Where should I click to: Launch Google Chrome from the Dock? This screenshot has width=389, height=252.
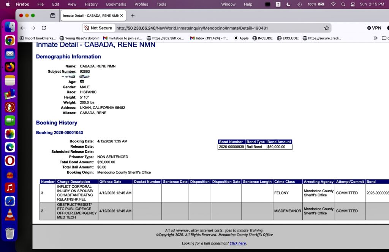pyautogui.click(x=10, y=40)
